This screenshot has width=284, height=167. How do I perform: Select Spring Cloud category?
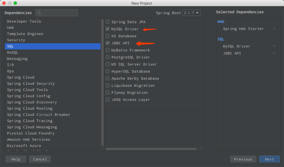[x=53, y=77]
